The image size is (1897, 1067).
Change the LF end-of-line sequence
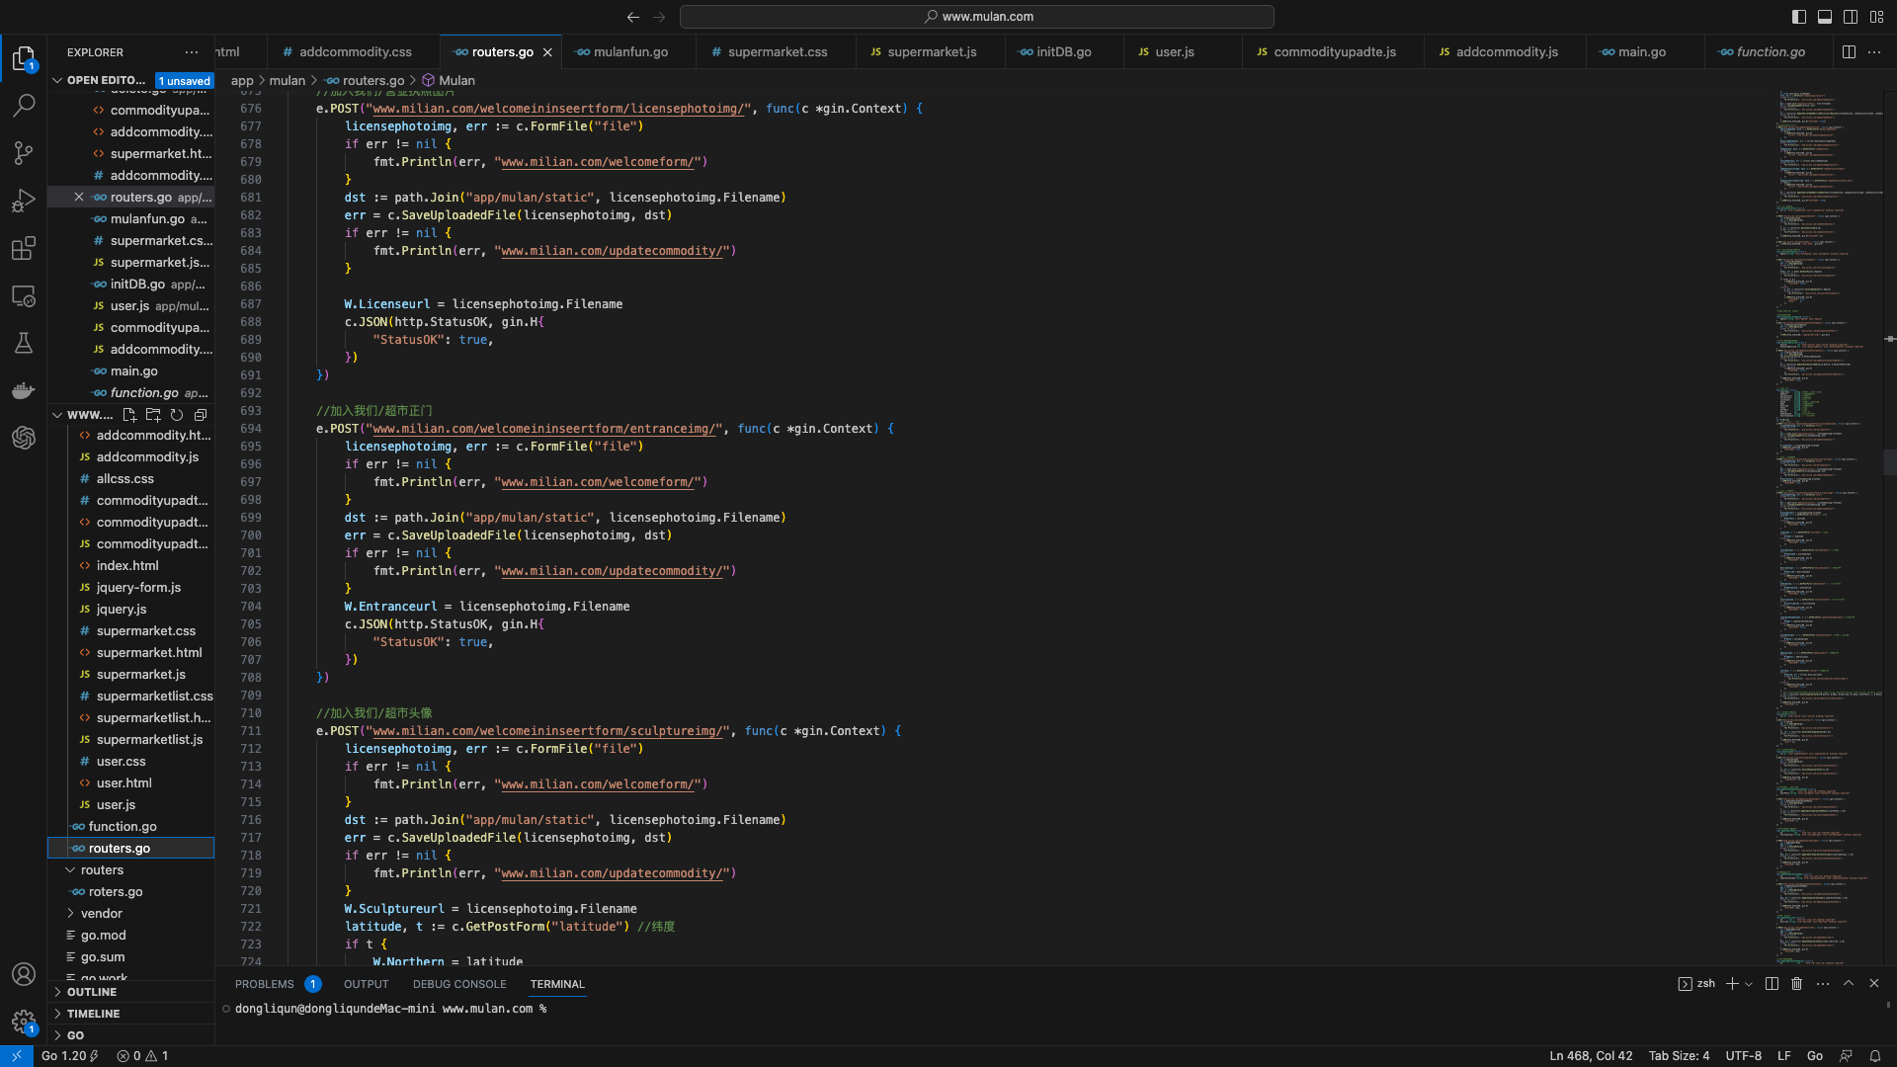pyautogui.click(x=1784, y=1056)
